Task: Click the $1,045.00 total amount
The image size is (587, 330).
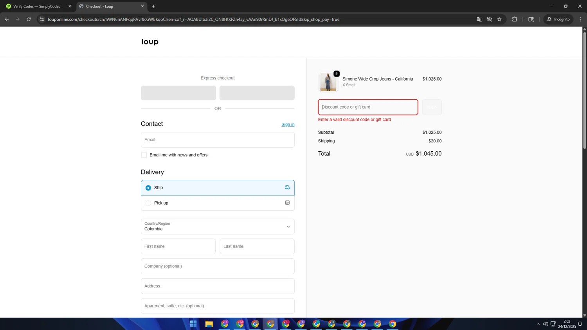Action: click(429, 154)
